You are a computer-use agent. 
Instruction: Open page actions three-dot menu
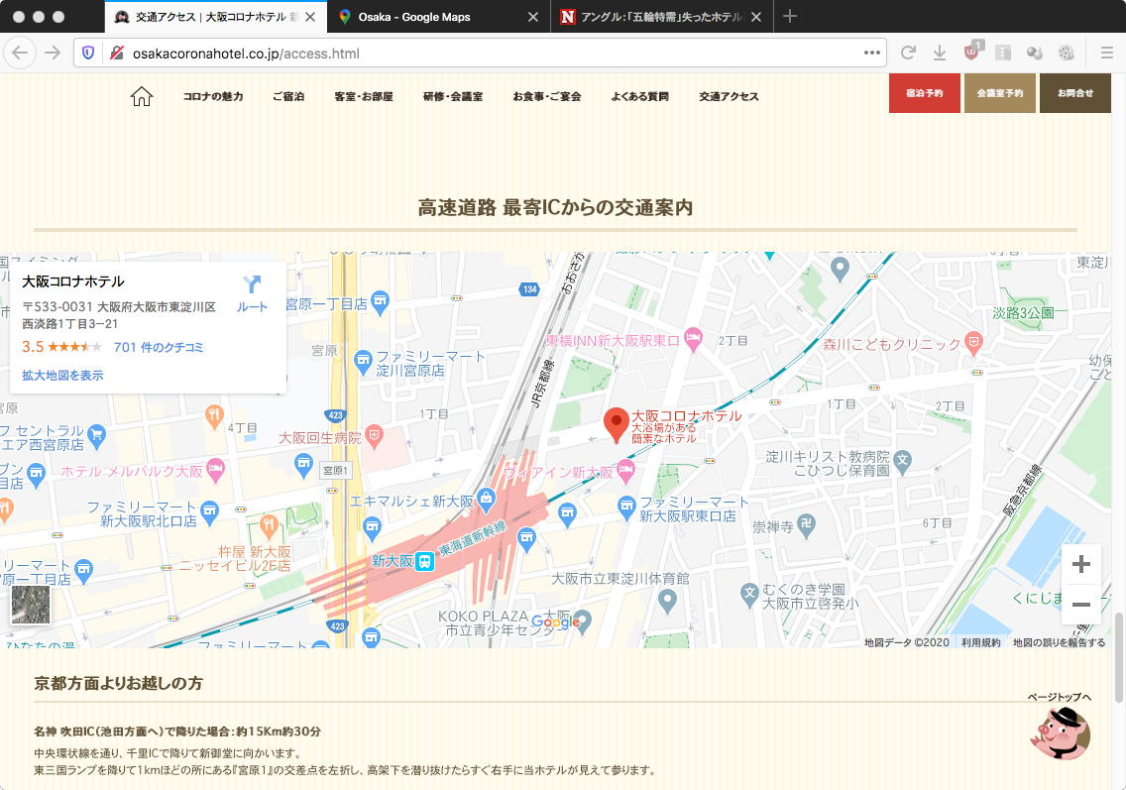pyautogui.click(x=872, y=53)
